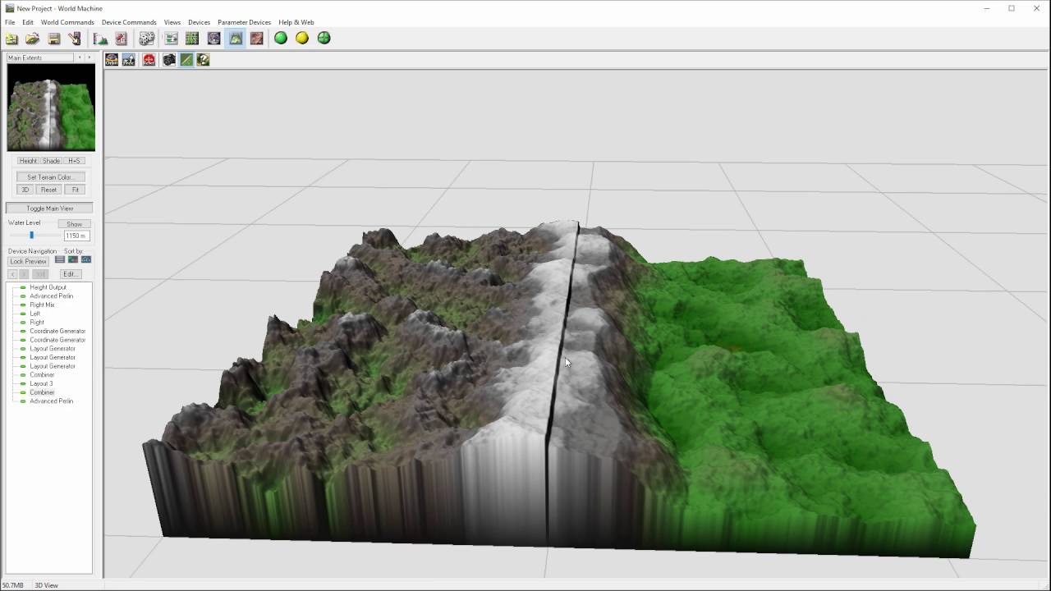Screen dimensions: 1051x591
Task: Open the Main Extents dropdown
Action: [40, 57]
